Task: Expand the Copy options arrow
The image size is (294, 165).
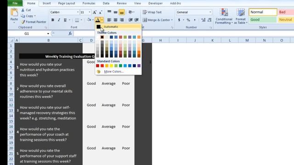Action: click(35, 16)
